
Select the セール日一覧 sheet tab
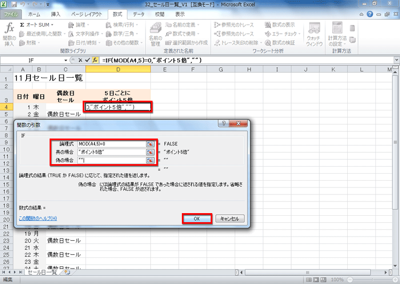click(x=43, y=272)
